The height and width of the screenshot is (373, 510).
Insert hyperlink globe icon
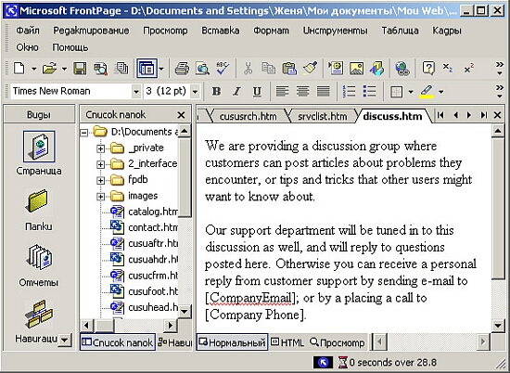402,69
